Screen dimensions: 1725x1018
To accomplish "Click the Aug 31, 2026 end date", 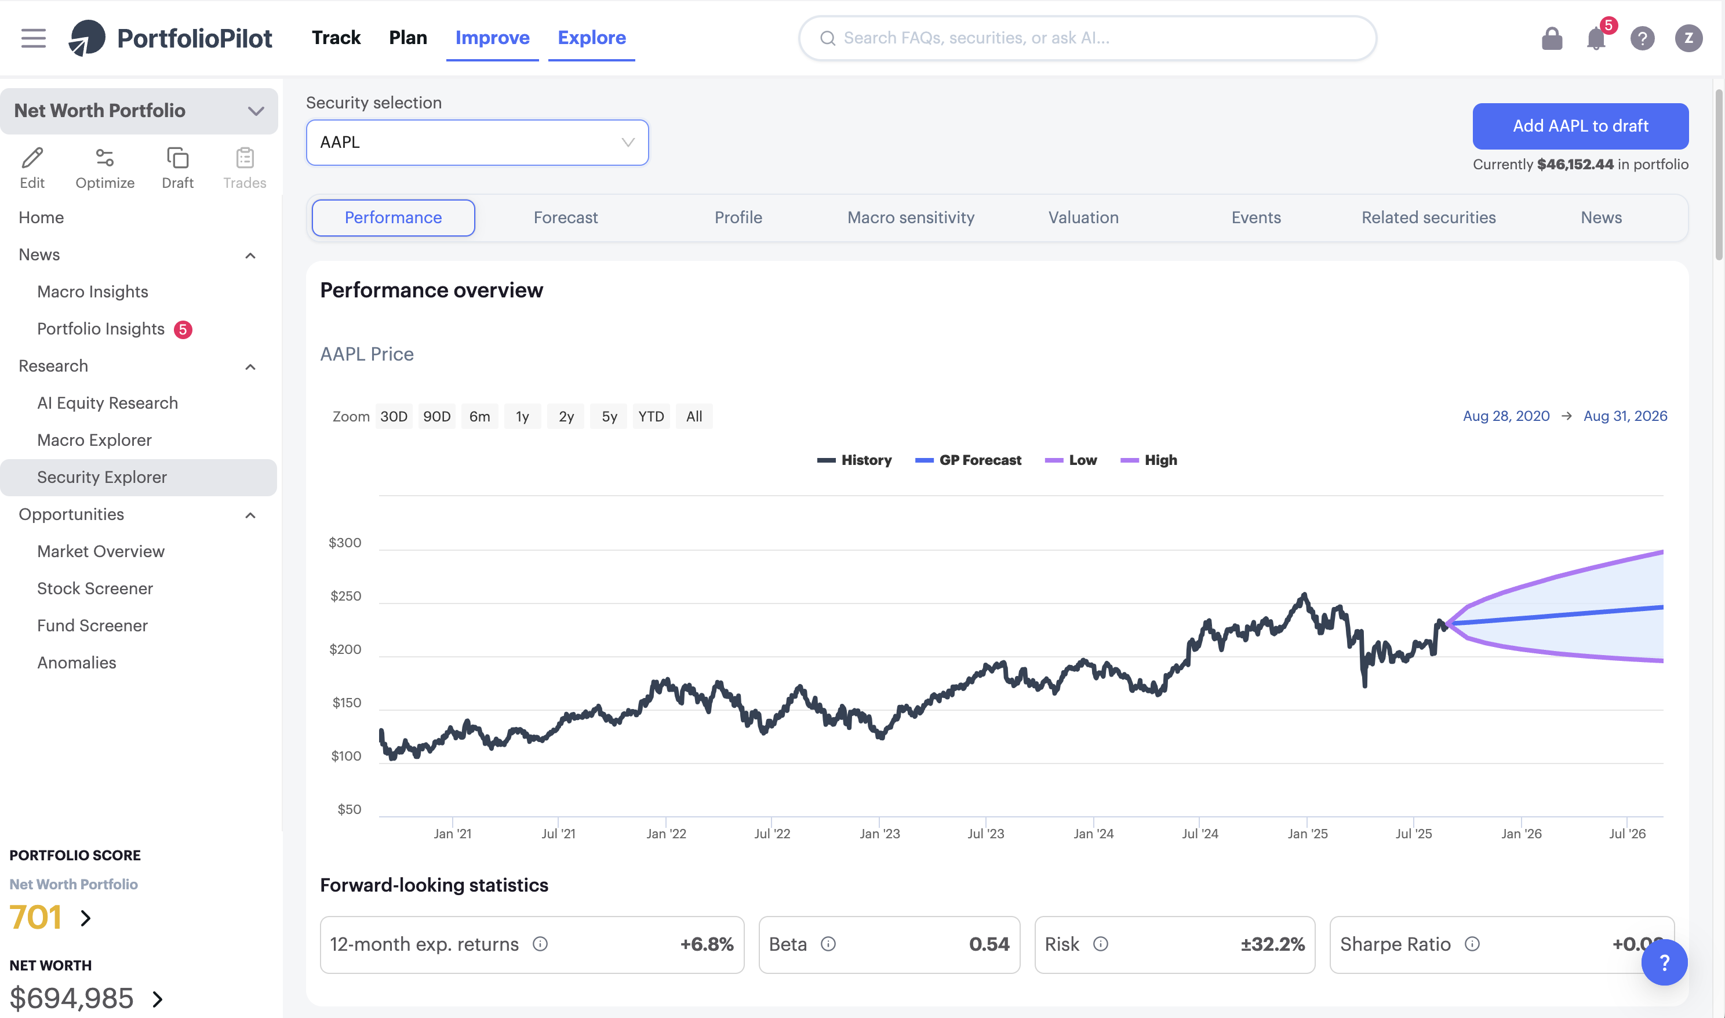I will click(x=1625, y=416).
